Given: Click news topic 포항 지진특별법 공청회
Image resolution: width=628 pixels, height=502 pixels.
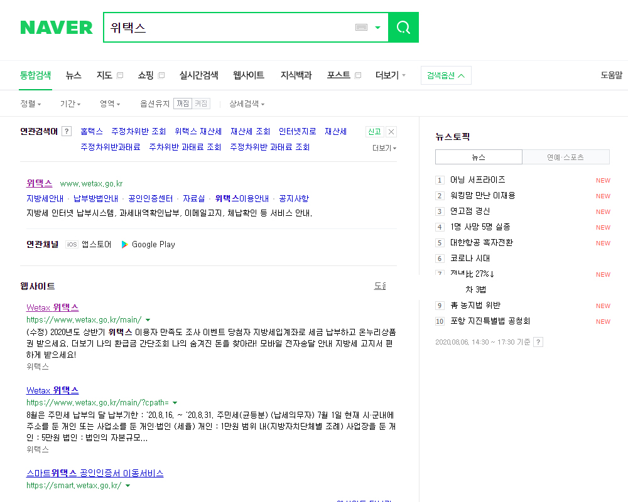Looking at the screenshot, I should click(490, 321).
